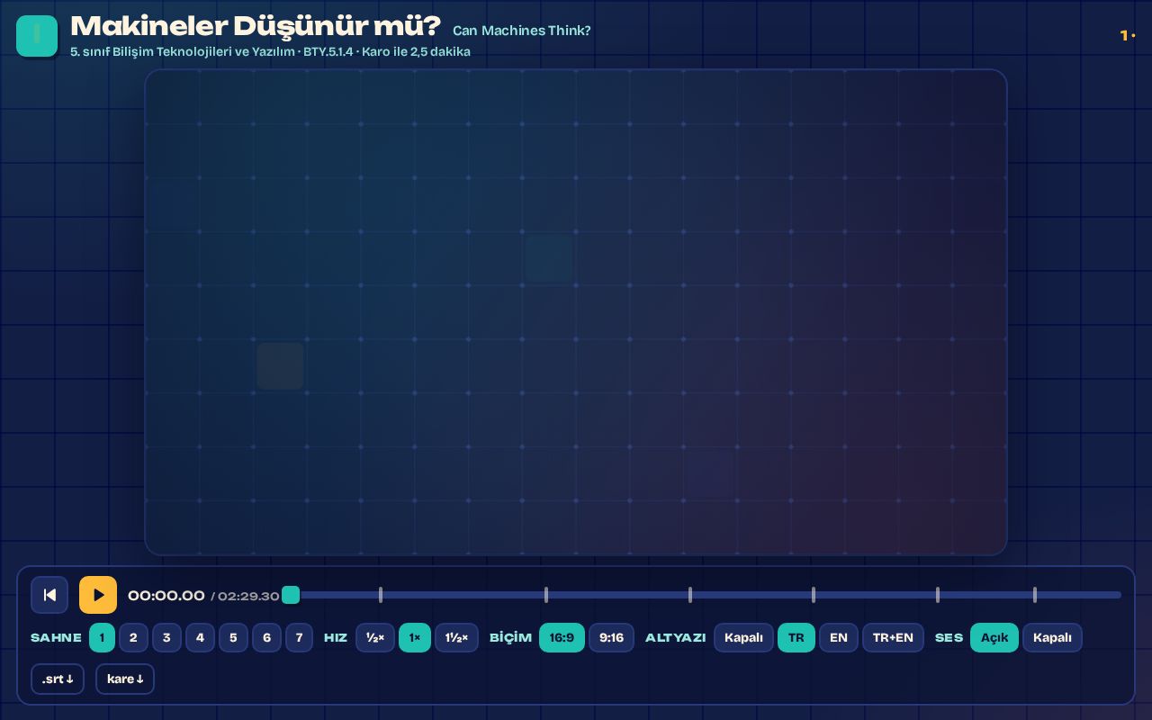Jump to scene 2

pyautogui.click(x=133, y=637)
